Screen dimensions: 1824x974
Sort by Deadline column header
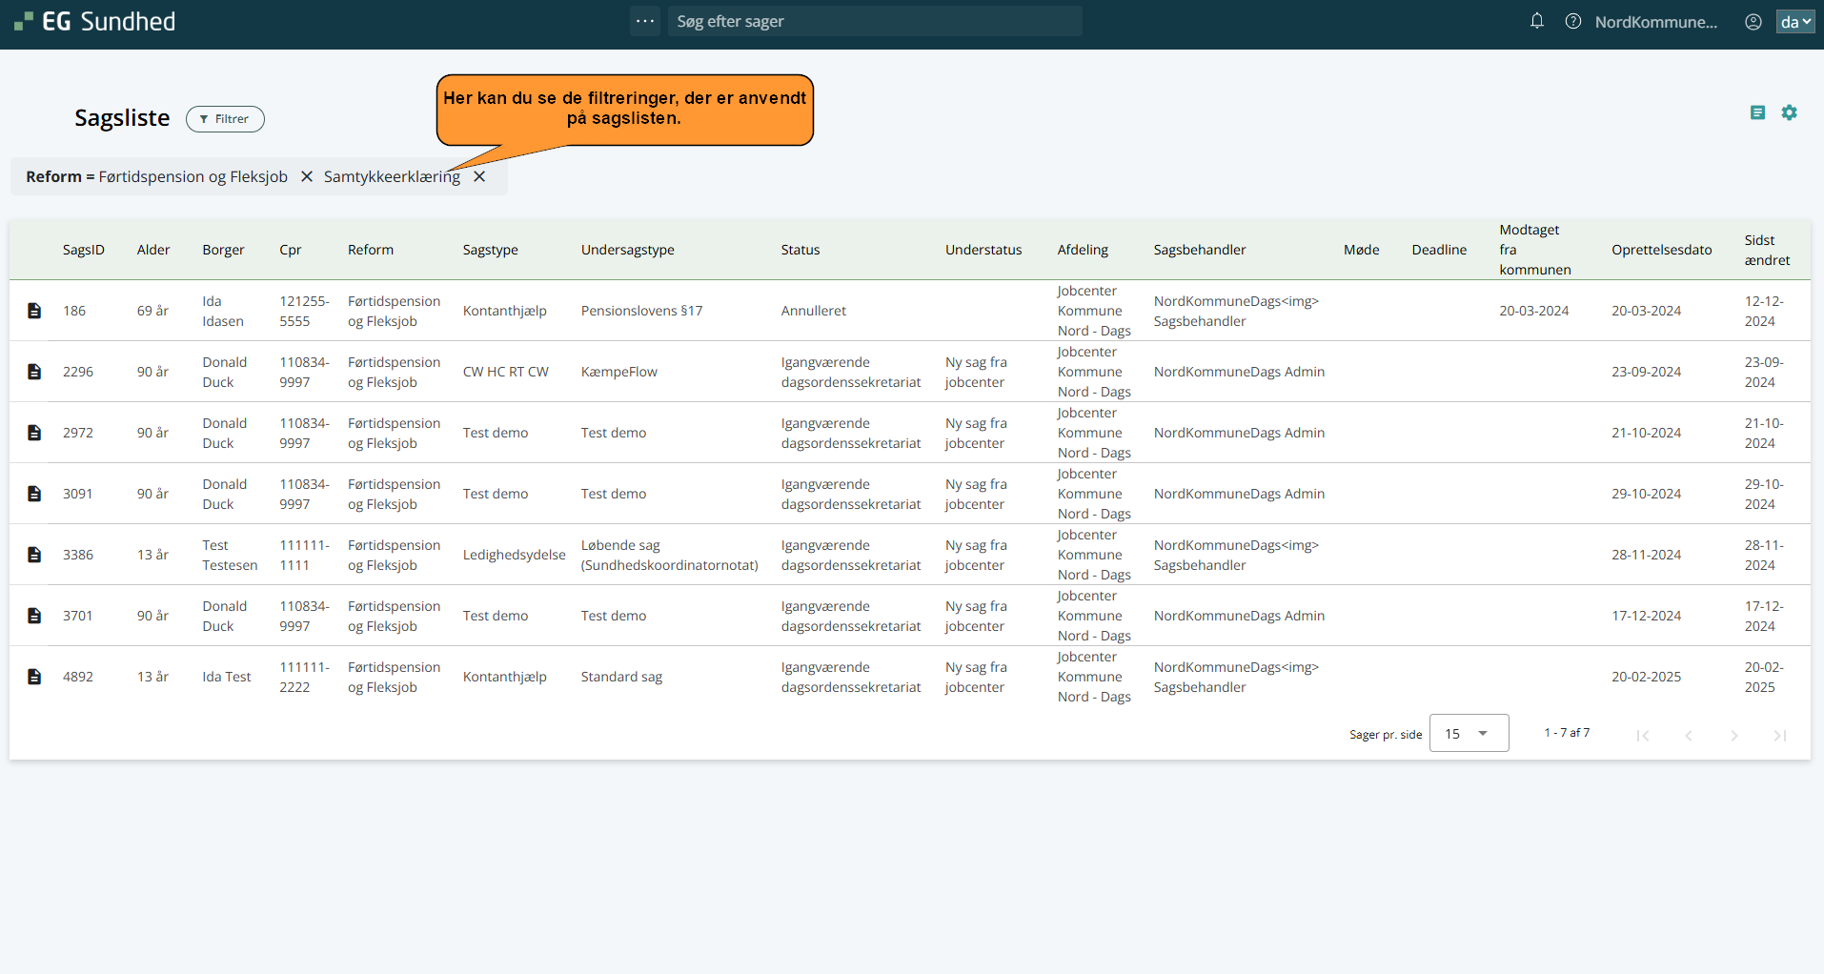(x=1439, y=250)
